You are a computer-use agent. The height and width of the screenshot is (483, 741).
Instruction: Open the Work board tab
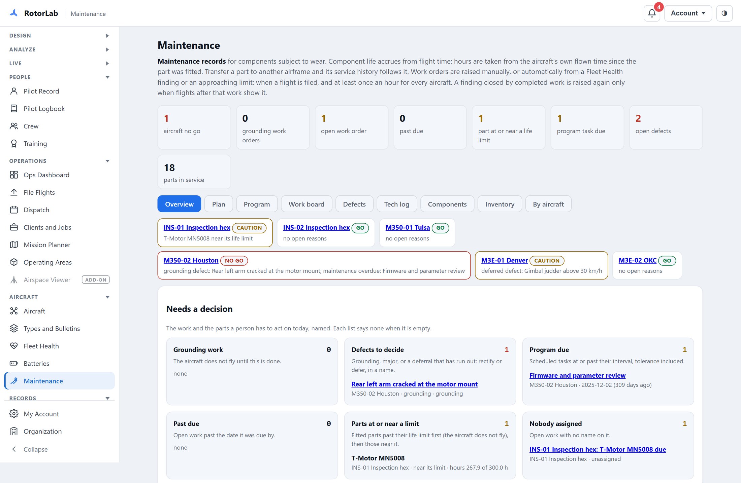[x=307, y=204]
